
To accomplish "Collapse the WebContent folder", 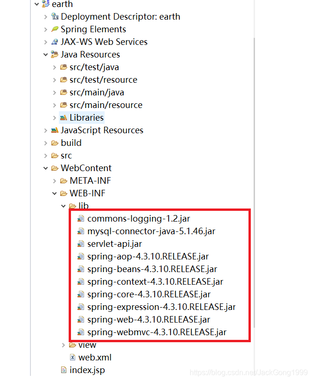I will [x=46, y=168].
